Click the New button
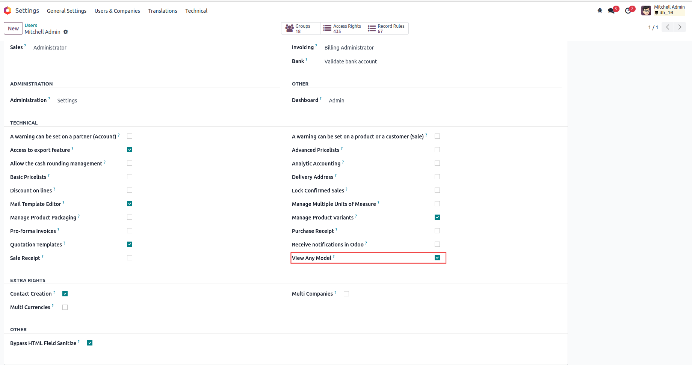Screen dimensions: 692x365 (13, 29)
